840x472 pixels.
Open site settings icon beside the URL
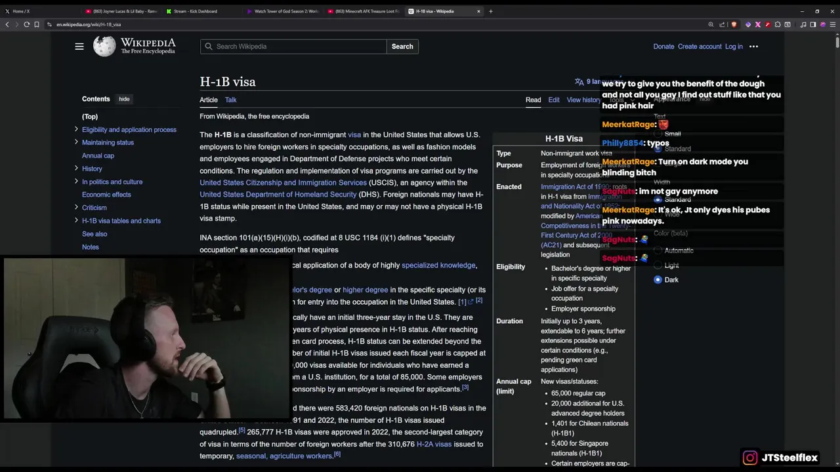[x=50, y=24]
